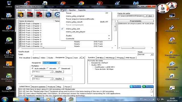
Task: Click Opções button beside Multiplex dropdown
Action: pyautogui.click(x=59, y=72)
